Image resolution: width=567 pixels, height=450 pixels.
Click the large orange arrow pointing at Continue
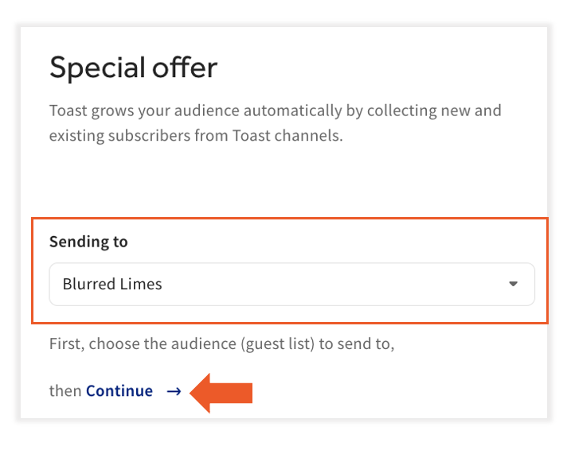222,392
